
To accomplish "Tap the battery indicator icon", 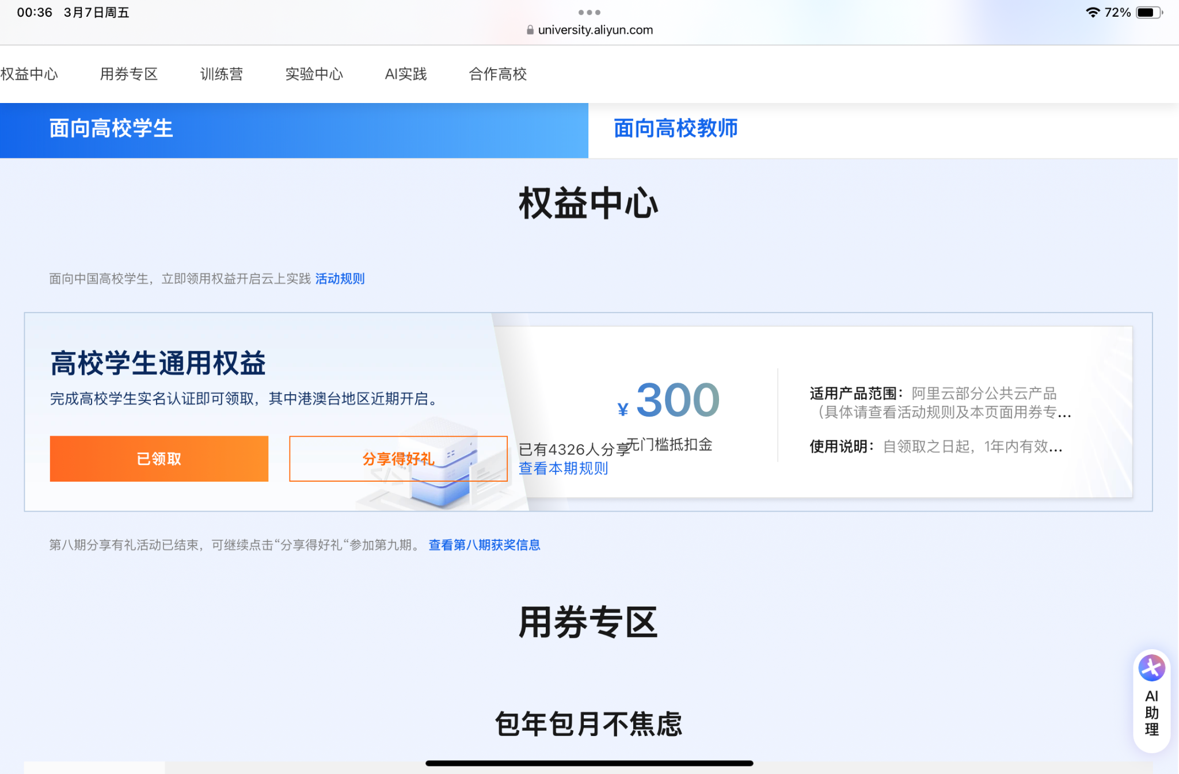I will click(x=1148, y=13).
